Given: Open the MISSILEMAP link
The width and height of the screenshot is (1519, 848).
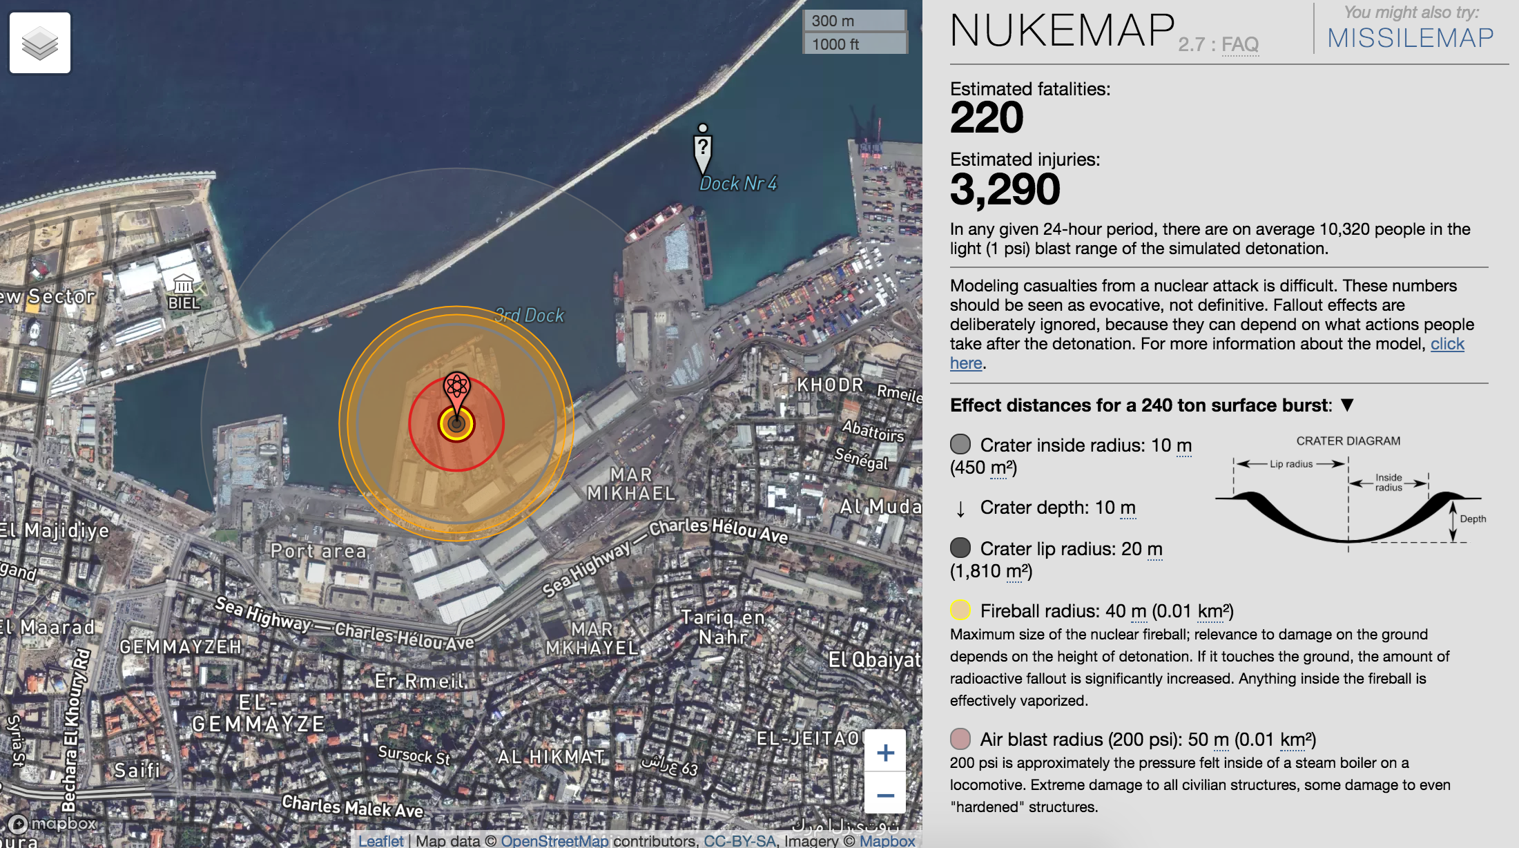Looking at the screenshot, I should click(1410, 38).
